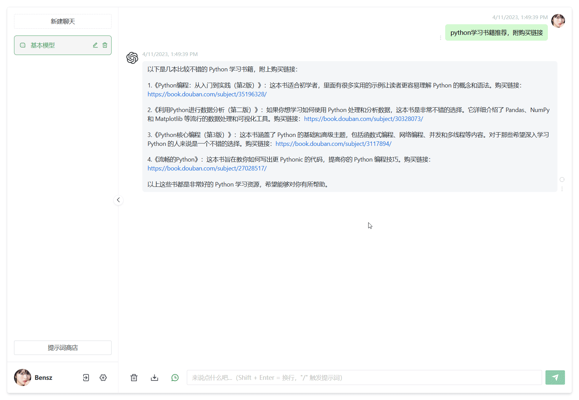
Task: Click the 新建聊天 new chat button
Action: tap(63, 22)
